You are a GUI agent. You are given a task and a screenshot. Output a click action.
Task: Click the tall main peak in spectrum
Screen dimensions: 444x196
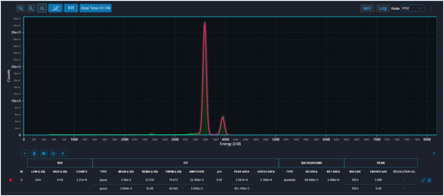coord(205,79)
